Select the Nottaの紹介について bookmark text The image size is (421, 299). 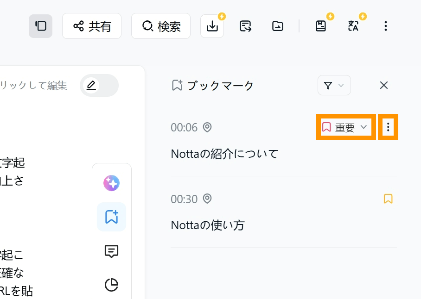tap(224, 154)
